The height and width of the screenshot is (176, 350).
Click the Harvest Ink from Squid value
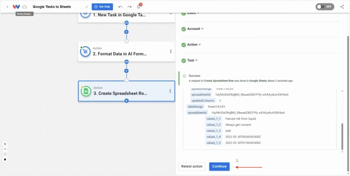[241, 119]
